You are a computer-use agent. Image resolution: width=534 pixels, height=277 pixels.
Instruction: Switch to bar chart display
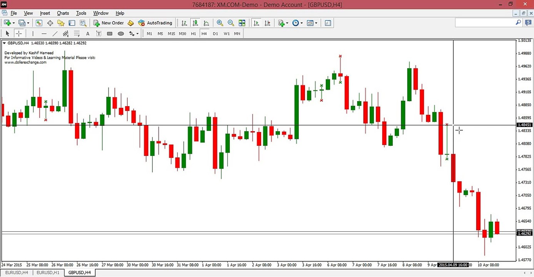coord(184,23)
